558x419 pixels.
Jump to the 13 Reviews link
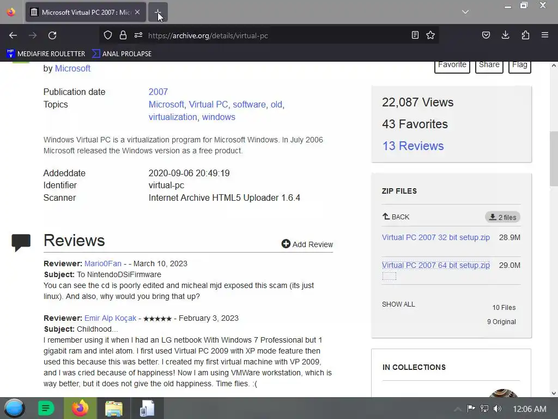[x=413, y=146]
